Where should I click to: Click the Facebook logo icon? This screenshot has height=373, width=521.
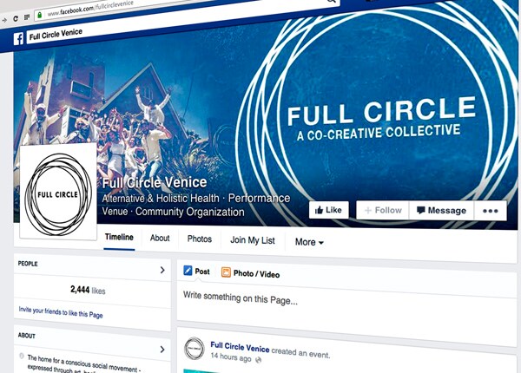point(18,39)
